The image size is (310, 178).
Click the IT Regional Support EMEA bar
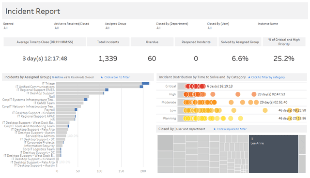82,90
